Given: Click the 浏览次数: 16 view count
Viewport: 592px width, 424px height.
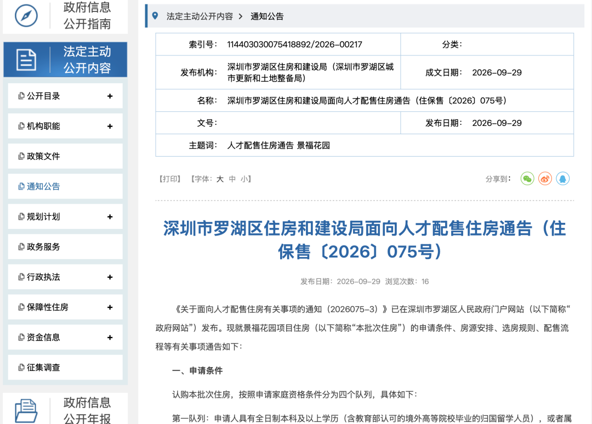Looking at the screenshot, I should point(407,282).
